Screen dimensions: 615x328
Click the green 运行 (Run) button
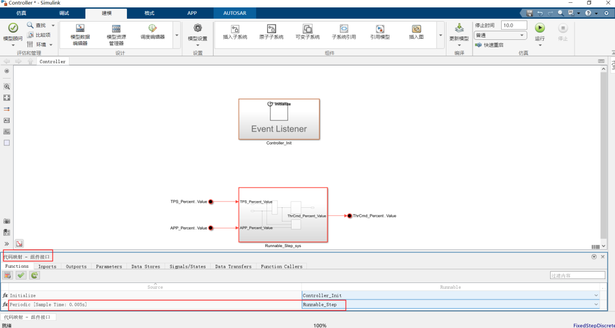[539, 28]
